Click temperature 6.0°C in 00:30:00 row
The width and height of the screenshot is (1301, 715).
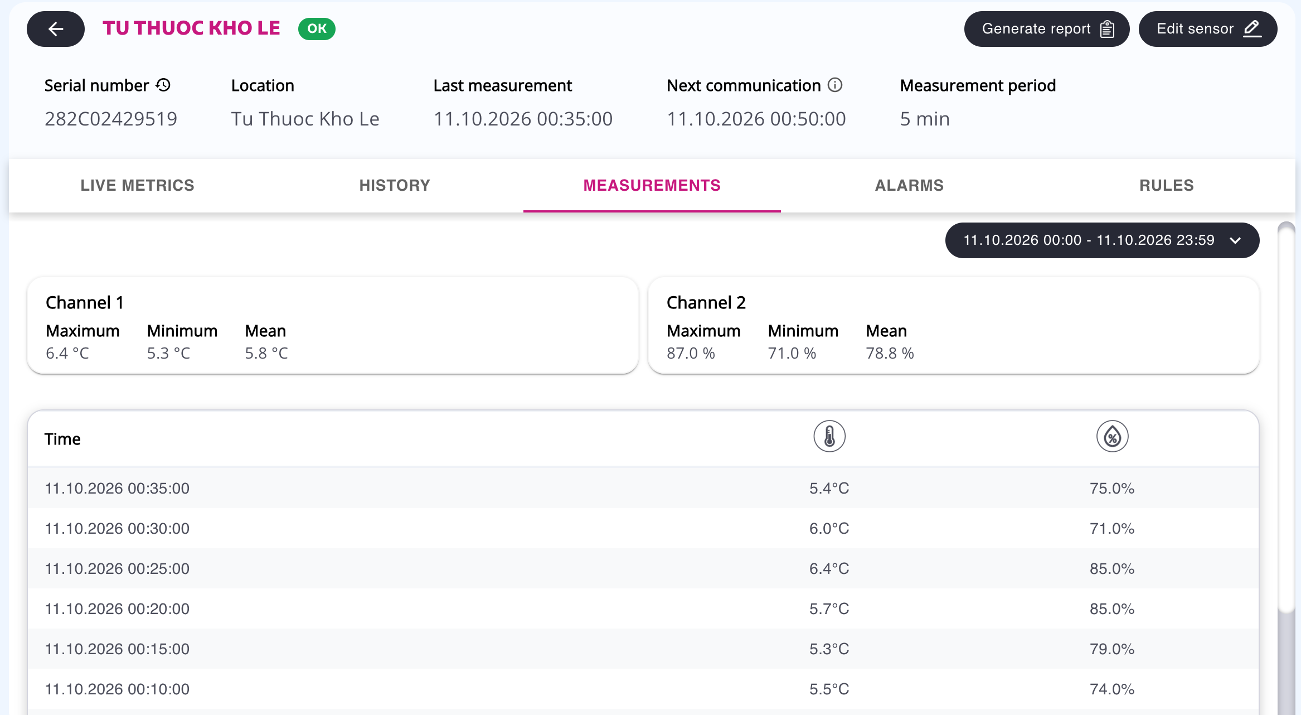[829, 528]
